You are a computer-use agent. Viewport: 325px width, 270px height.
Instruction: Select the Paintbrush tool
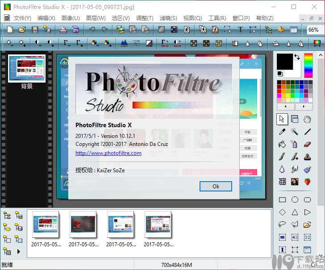coord(282,157)
